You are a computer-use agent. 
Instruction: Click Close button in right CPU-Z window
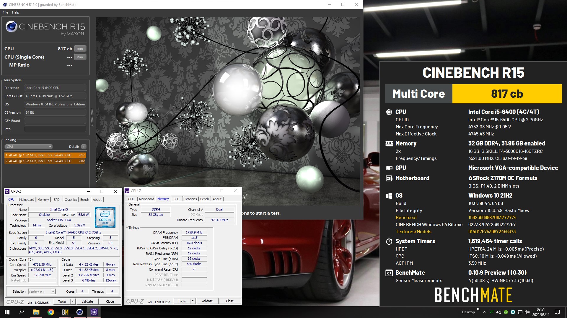[230, 301]
